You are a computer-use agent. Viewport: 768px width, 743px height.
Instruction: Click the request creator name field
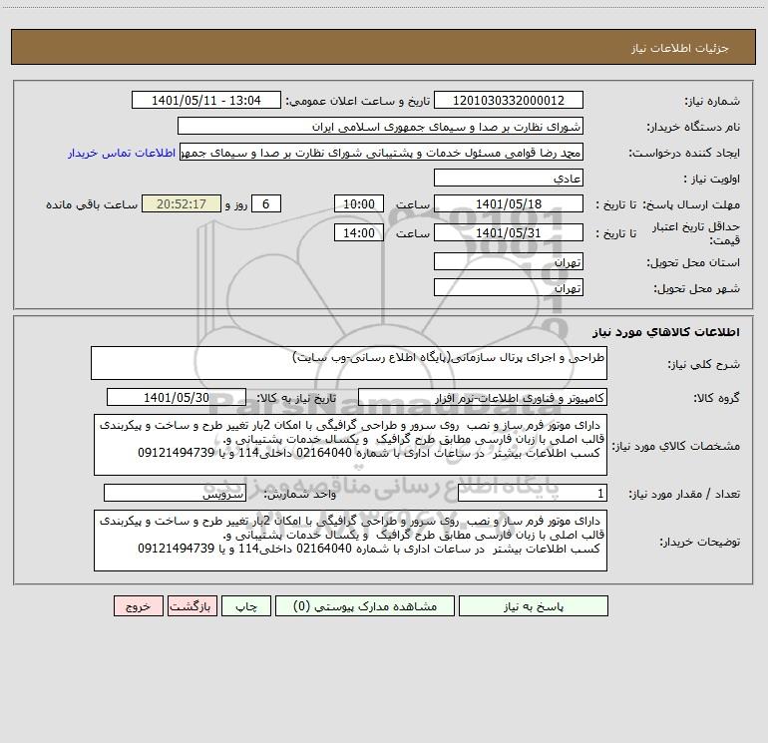tap(381, 152)
